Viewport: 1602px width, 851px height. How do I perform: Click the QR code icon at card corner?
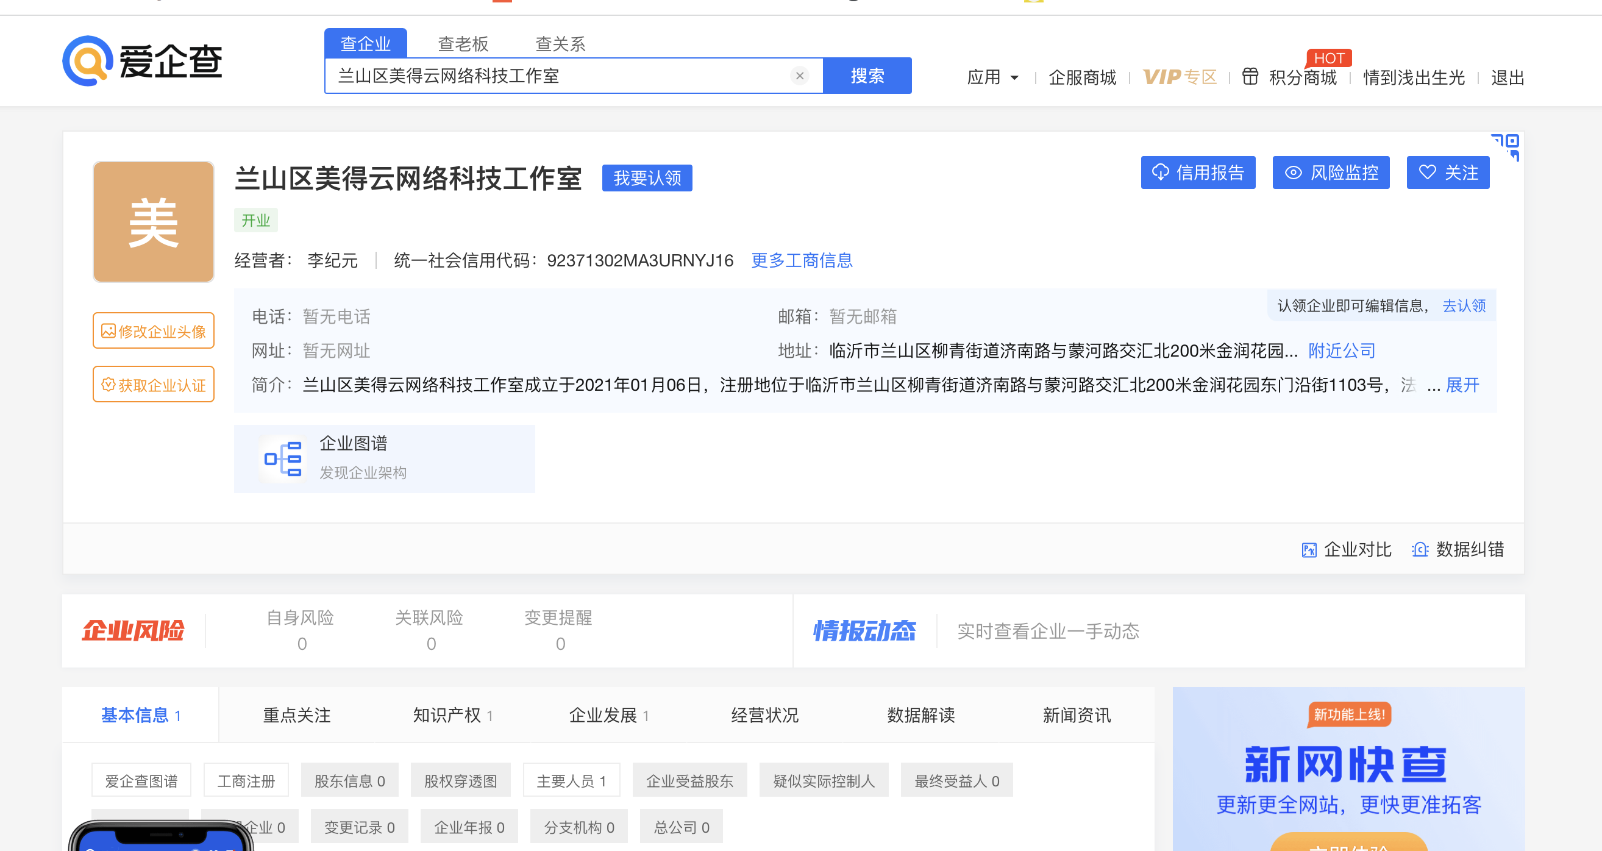(1506, 147)
